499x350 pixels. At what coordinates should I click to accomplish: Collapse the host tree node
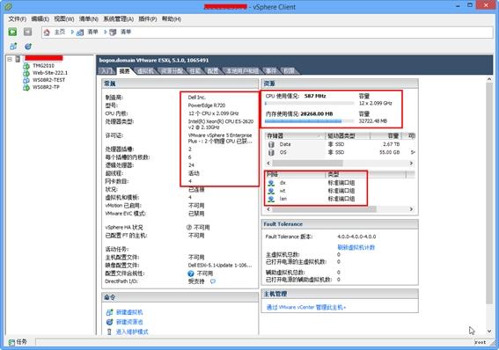(10, 59)
